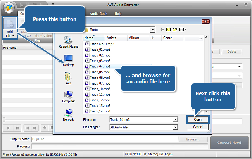Open the upper combo box in right panel
Image resolution: width=252 pixels, height=159 pixels.
pyautogui.click(x=240, y=67)
